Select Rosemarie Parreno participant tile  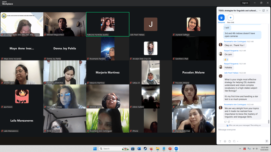pos(108,49)
